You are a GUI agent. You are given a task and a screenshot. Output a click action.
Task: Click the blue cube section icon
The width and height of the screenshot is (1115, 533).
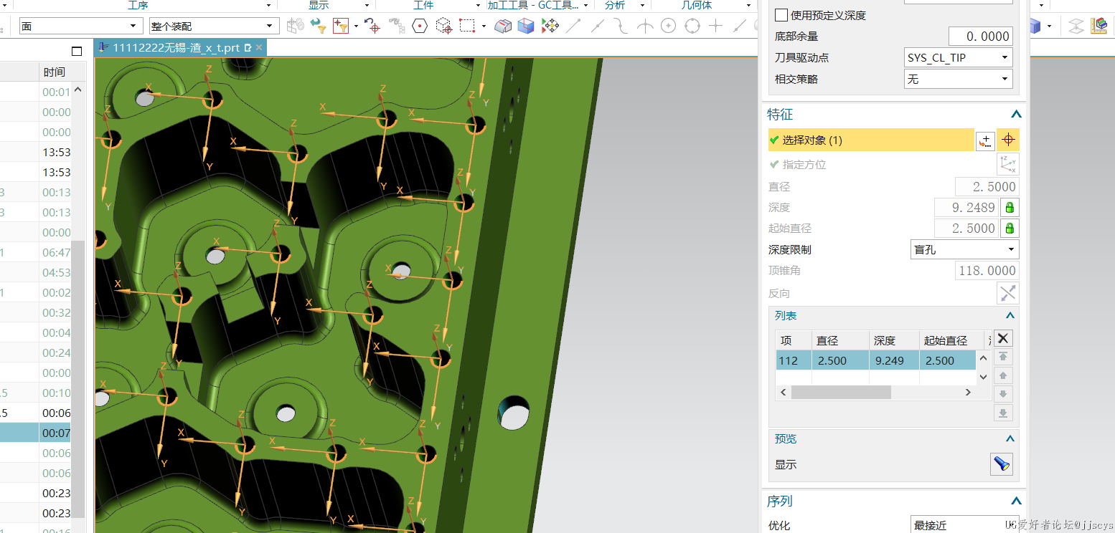[x=527, y=27]
